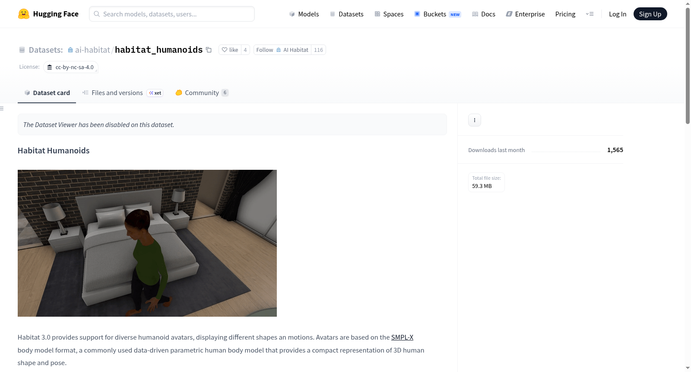The image size is (691, 372).
Task: Click the Datasets: breadcrumb link
Action: pos(46,50)
